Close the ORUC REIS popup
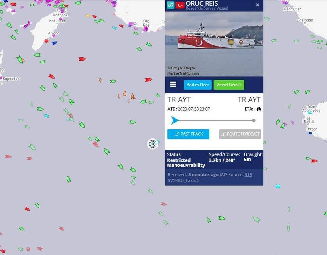327x255 pixels. 258,5
